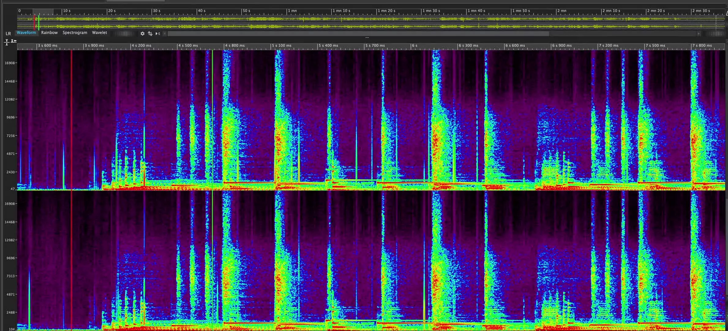Switch to the Wavelet tab
Image resolution: width=728 pixels, height=331 pixels.
(x=100, y=32)
